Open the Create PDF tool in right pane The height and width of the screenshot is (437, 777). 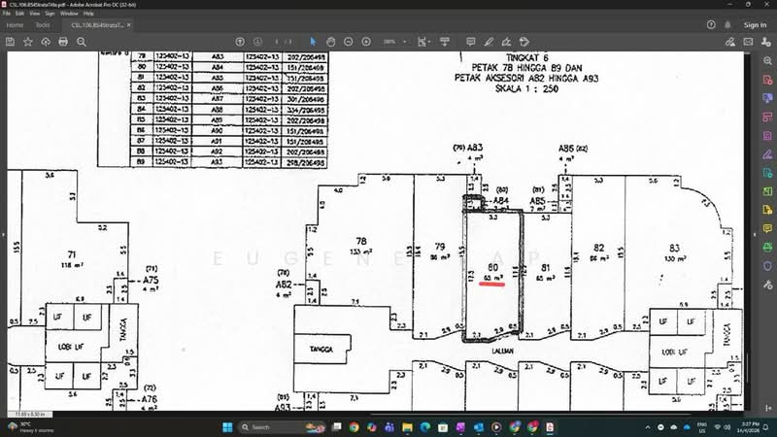pyautogui.click(x=767, y=80)
